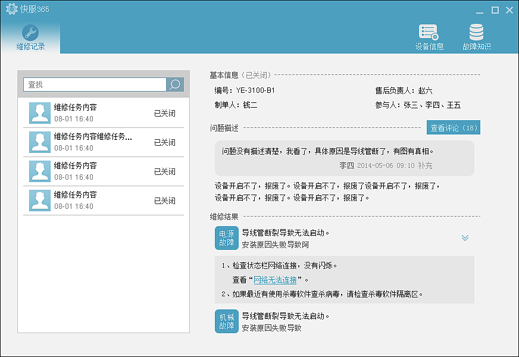This screenshot has width=519, height=357.
Task: Click the 李四 comment bubble
Action: tap(345, 158)
